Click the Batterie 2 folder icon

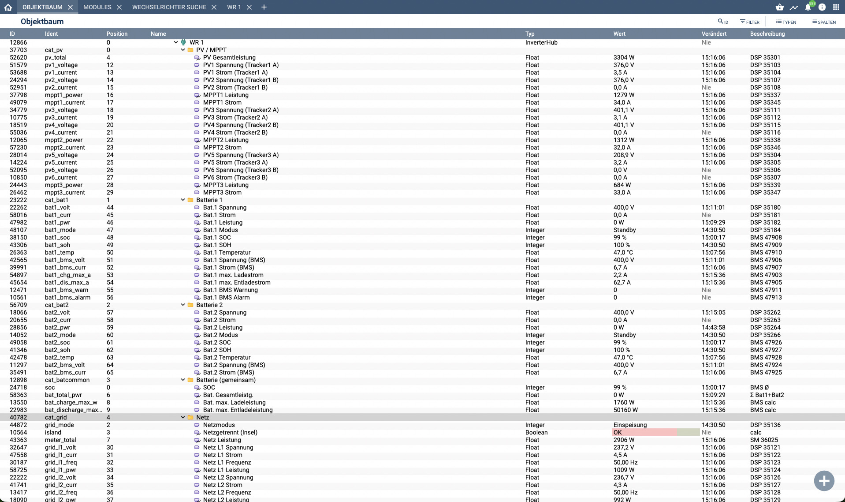click(190, 305)
